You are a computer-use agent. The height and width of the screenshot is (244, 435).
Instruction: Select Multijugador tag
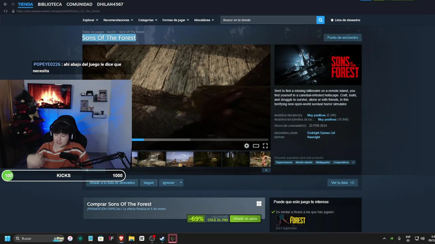coord(323,162)
